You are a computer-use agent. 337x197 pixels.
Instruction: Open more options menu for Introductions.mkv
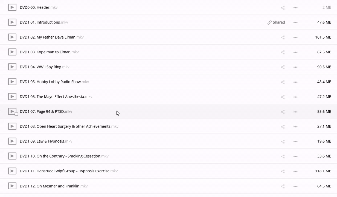pos(295,22)
